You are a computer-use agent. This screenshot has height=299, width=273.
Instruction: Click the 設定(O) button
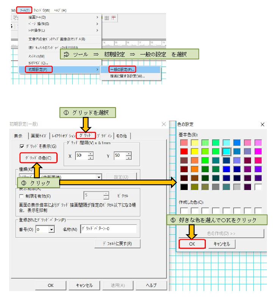click(121, 177)
